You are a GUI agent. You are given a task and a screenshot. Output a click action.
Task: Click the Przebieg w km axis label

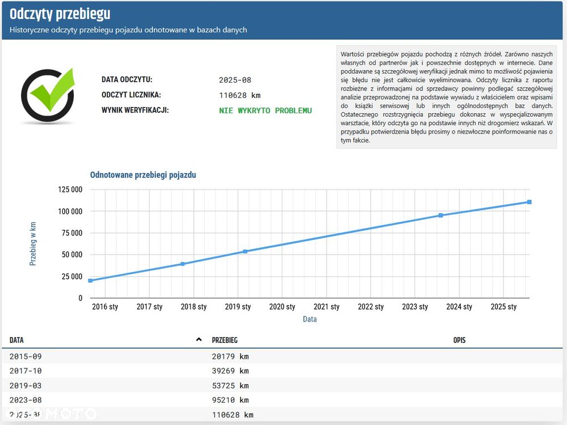point(33,244)
